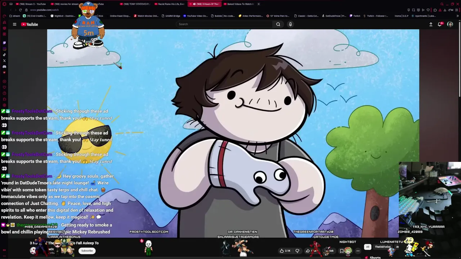Open the End Credits bookmark
The image size is (461, 259).
[x=35, y=16]
